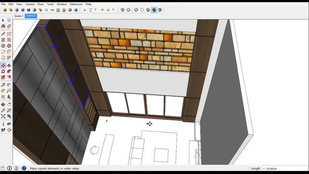Select the Select arrow tool
The height and width of the screenshot is (174, 309).
coord(3,20)
